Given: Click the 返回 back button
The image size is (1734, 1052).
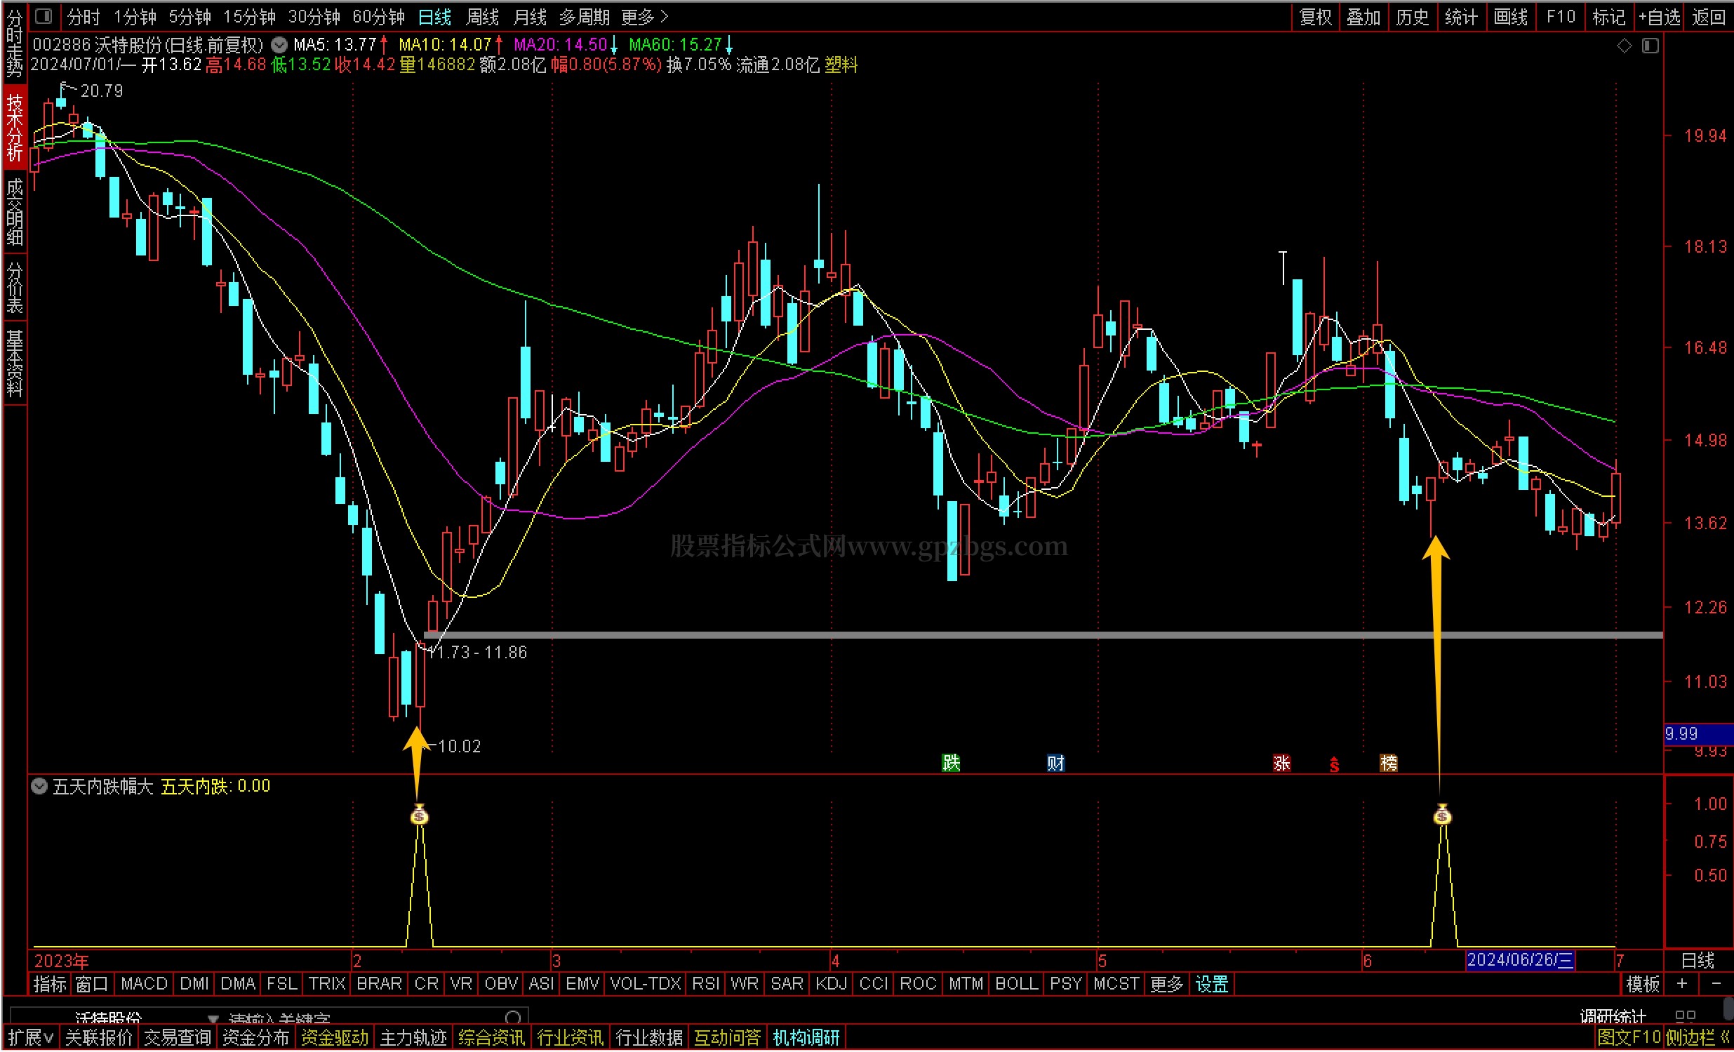Looking at the screenshot, I should click(1709, 17).
